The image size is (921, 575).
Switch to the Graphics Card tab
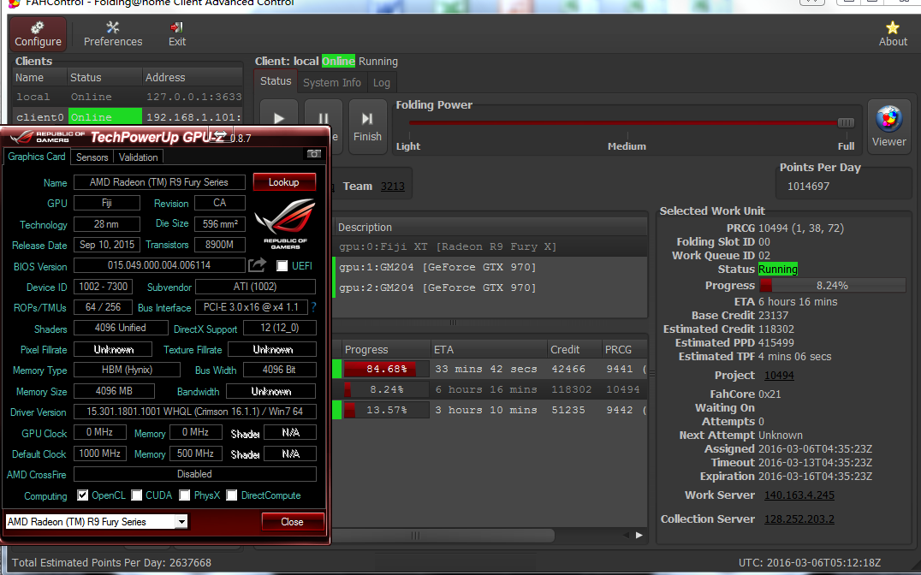click(x=37, y=157)
